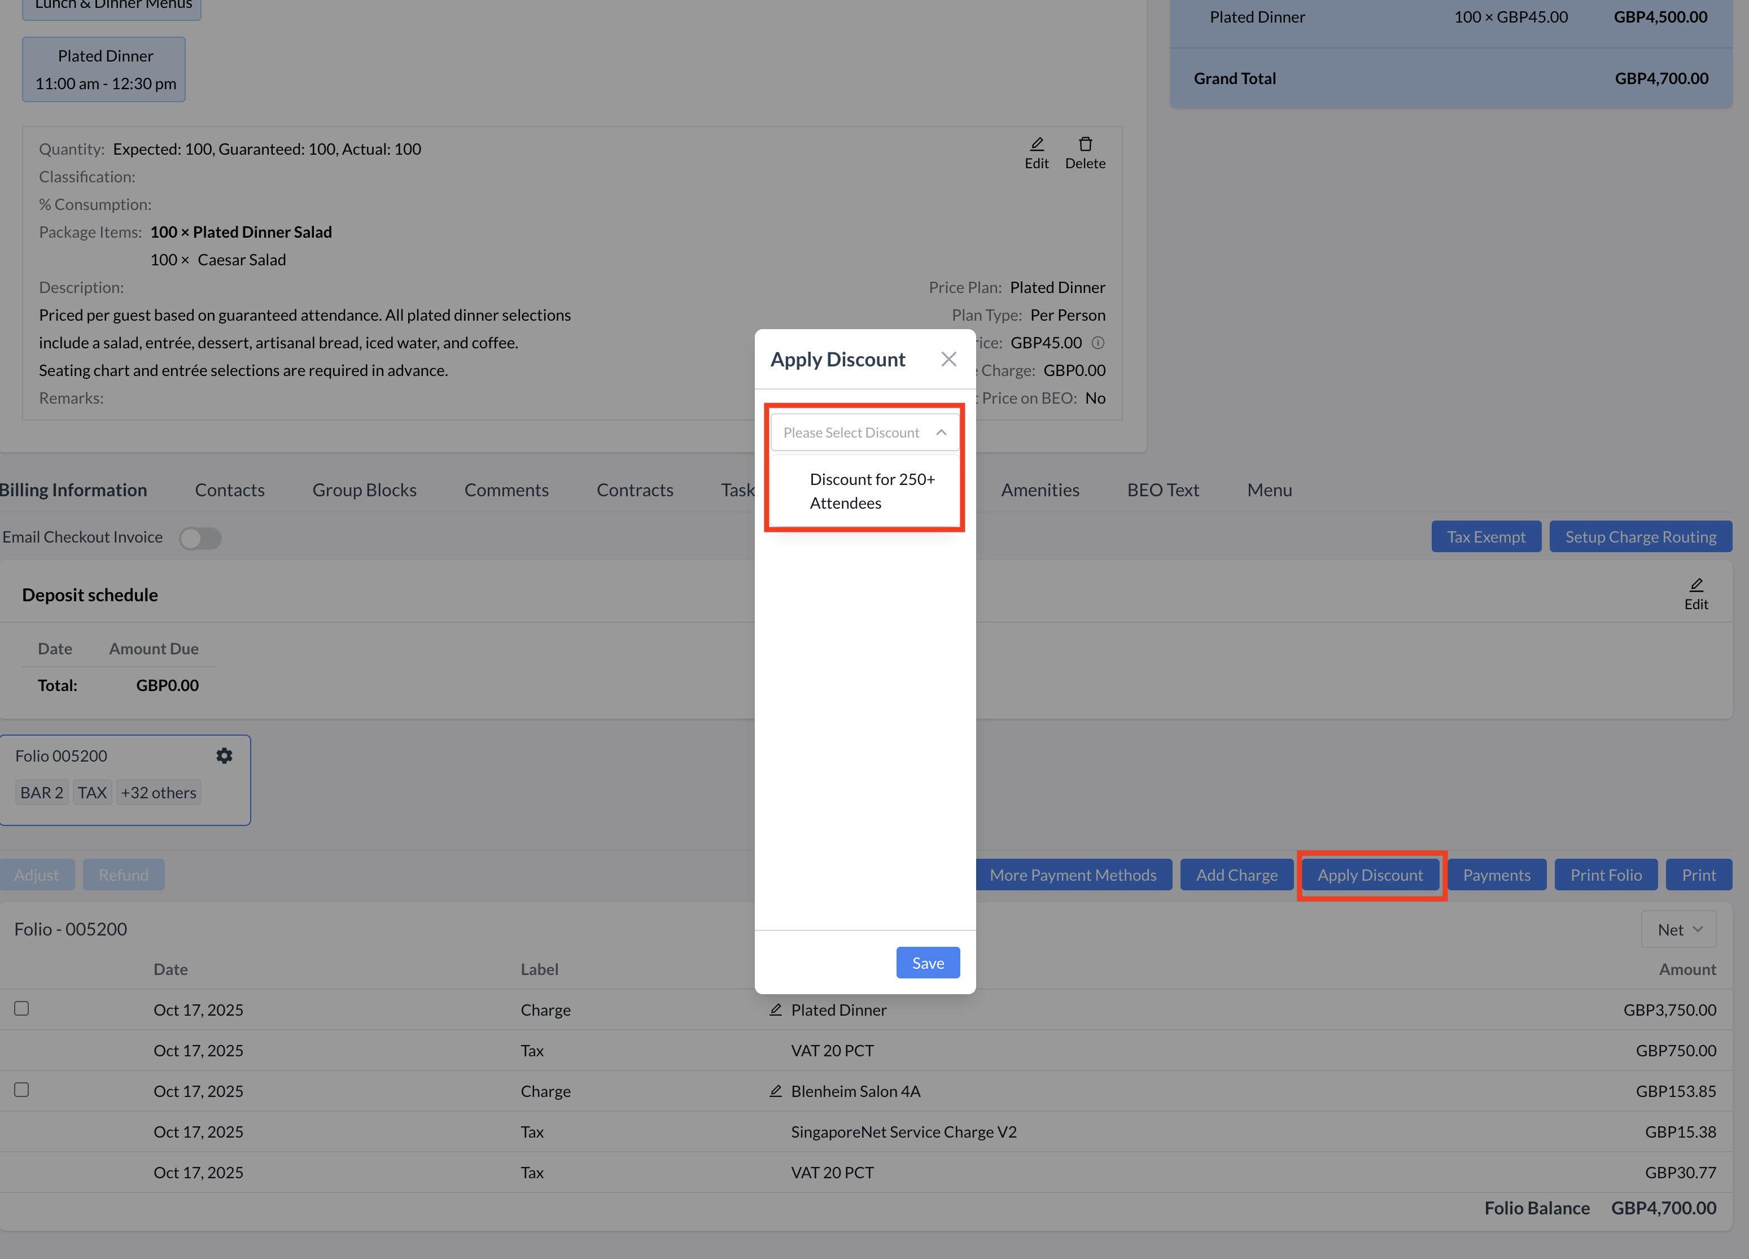Close the Apply Discount dialog
Screen dimensions: 1749x1259
(x=948, y=359)
